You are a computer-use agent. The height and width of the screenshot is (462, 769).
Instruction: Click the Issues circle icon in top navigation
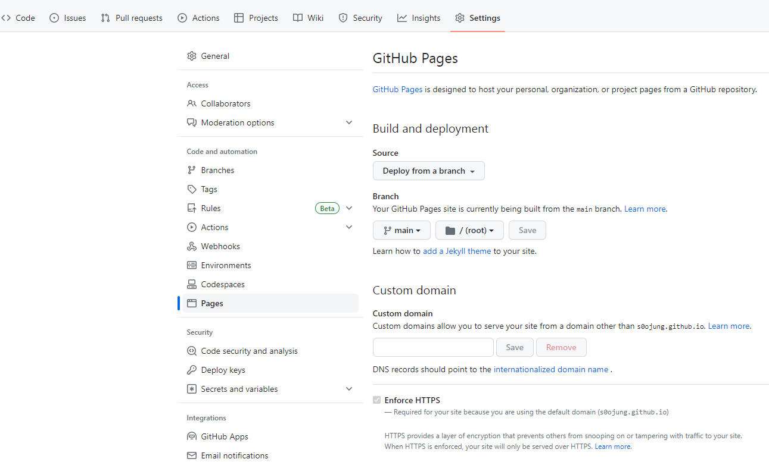click(54, 18)
